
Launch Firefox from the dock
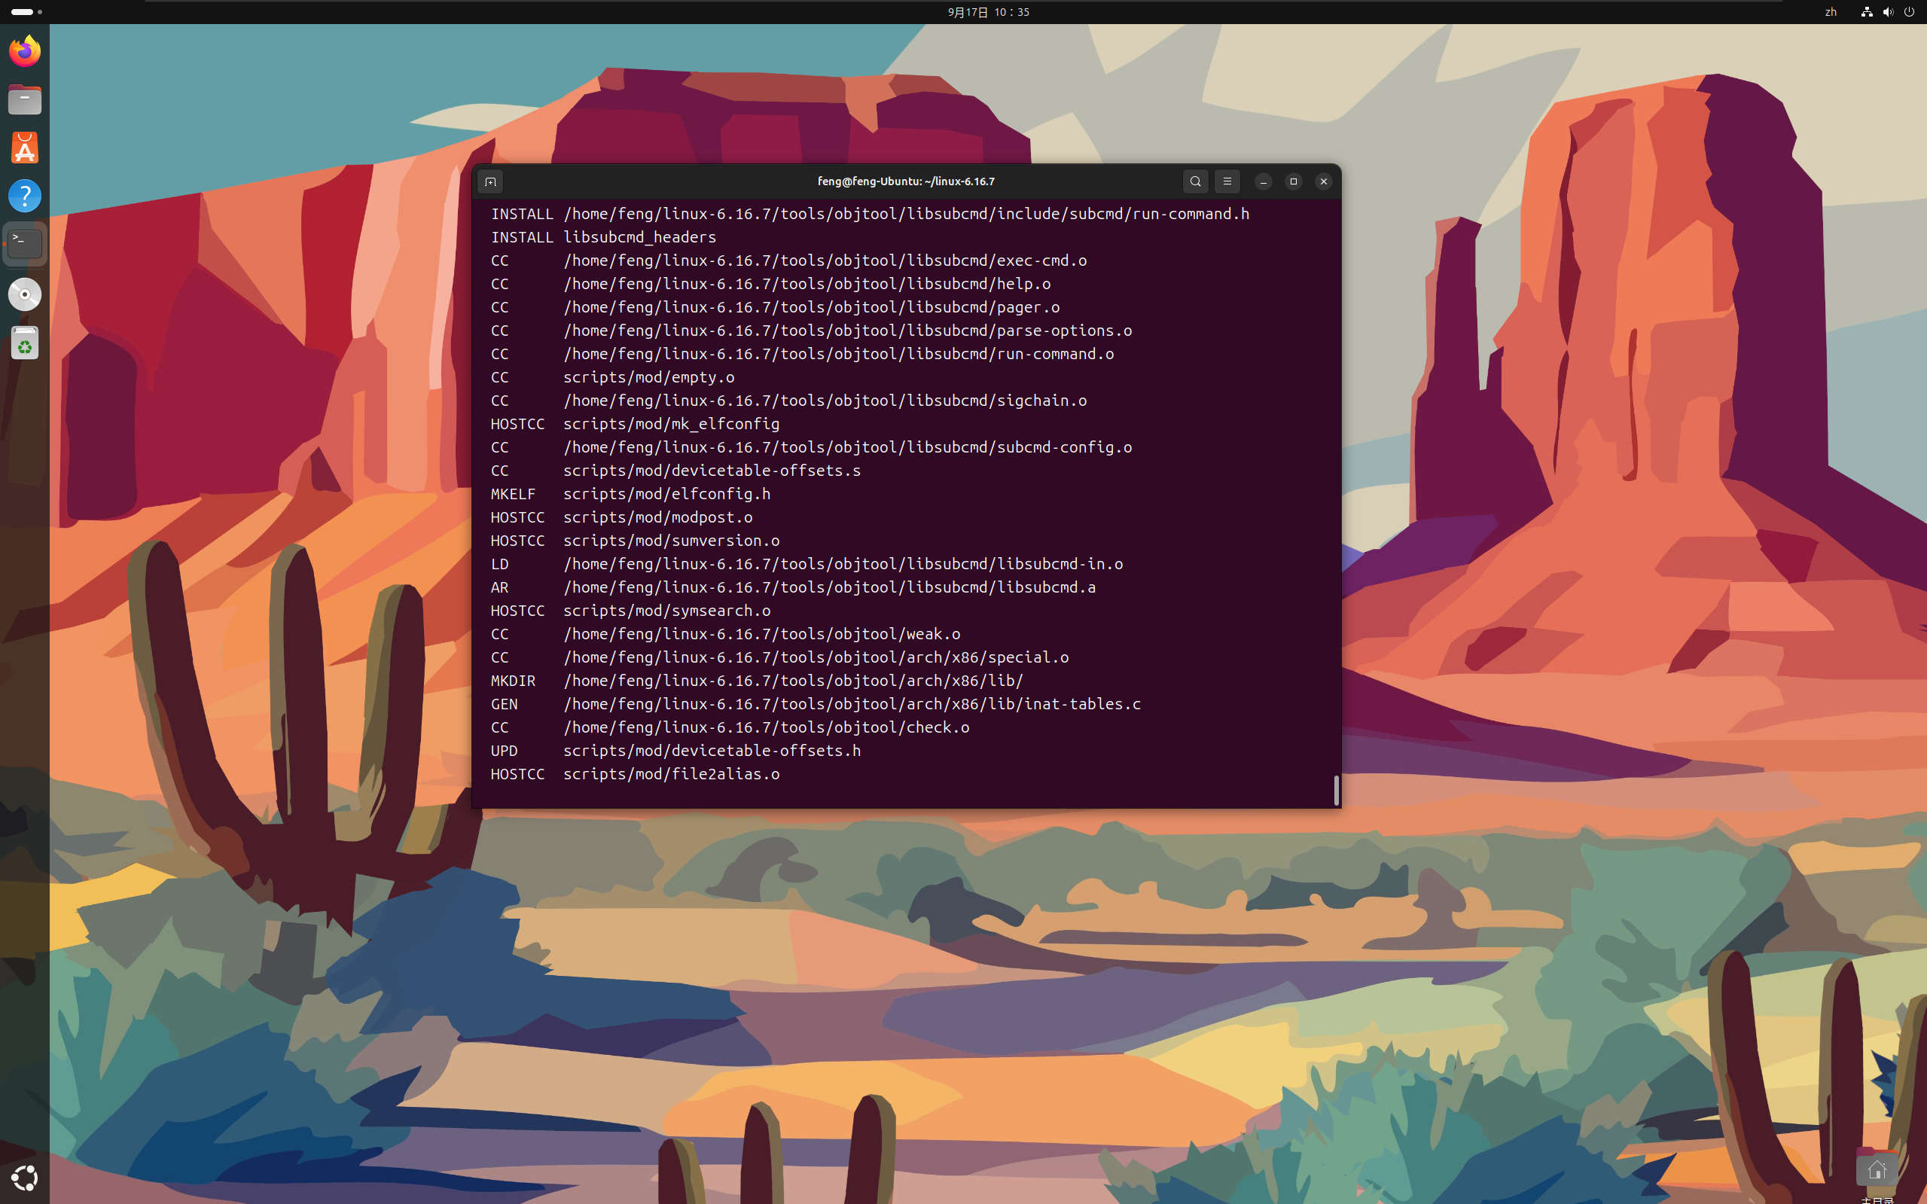(x=25, y=52)
